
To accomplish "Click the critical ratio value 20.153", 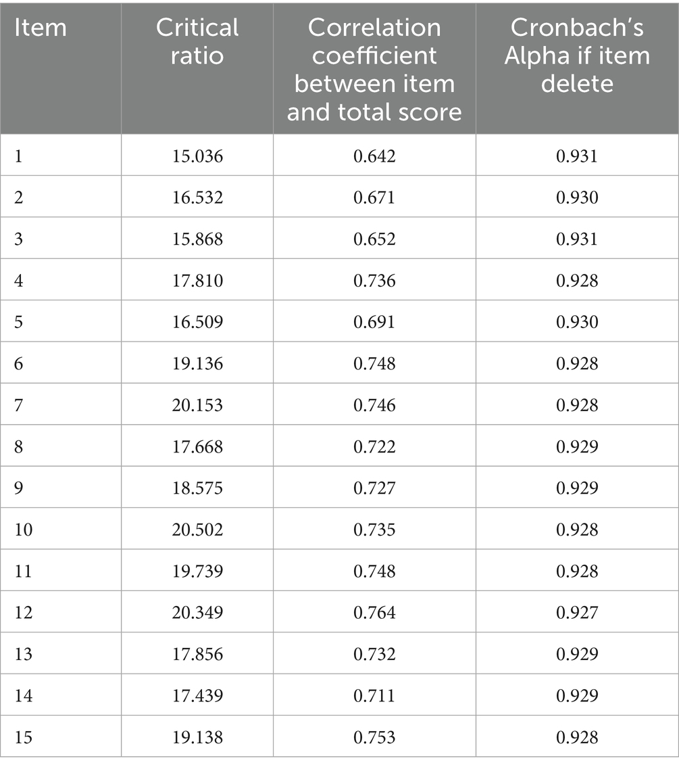I will [197, 404].
